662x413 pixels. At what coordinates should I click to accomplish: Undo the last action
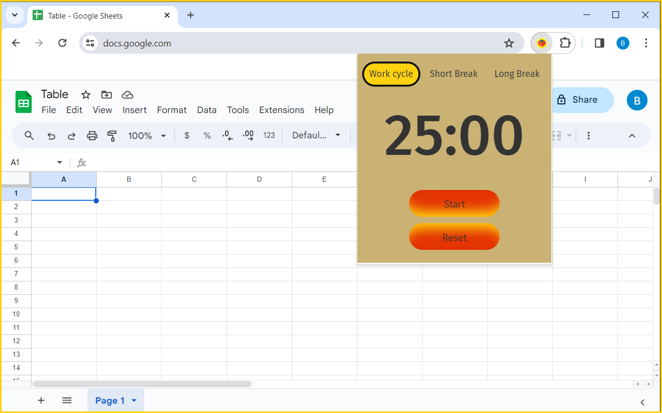[x=51, y=136]
